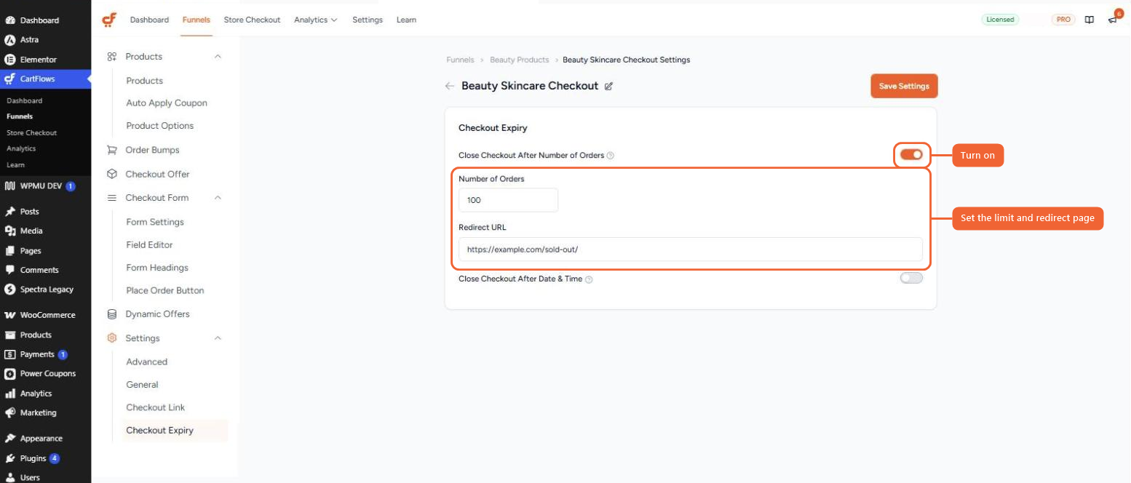Viewport: 1131px width, 483px height.
Task: Click the Plugins icon in WordPress menu
Action: pyautogui.click(x=10, y=459)
